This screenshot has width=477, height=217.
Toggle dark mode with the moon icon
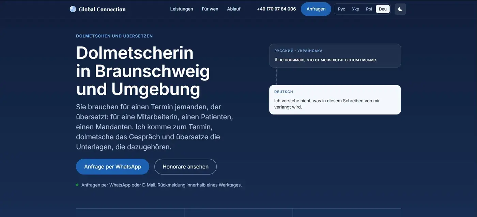pyautogui.click(x=400, y=9)
